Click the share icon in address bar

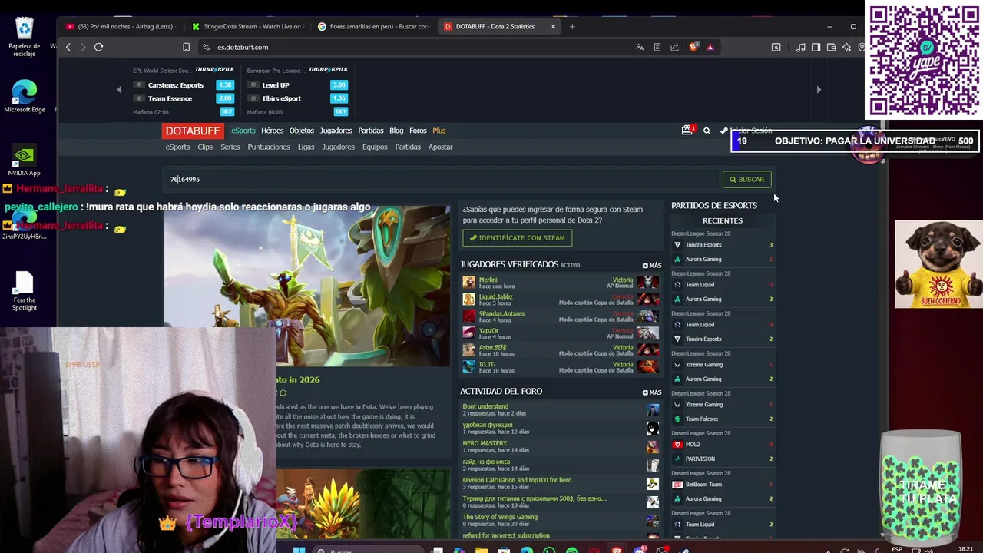pyautogui.click(x=675, y=47)
